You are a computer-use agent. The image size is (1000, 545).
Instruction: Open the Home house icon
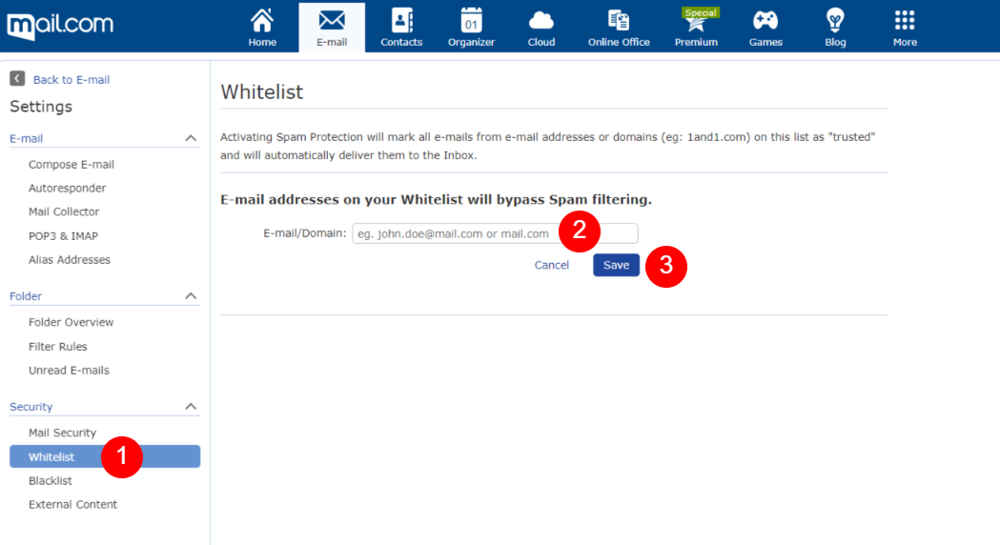pyautogui.click(x=262, y=21)
